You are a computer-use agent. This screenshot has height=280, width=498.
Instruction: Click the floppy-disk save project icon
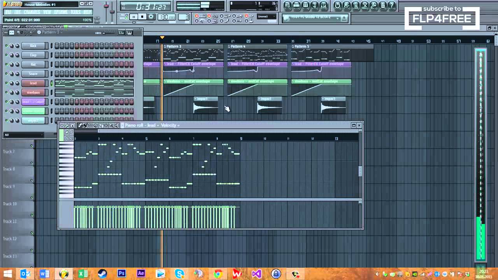356,5
